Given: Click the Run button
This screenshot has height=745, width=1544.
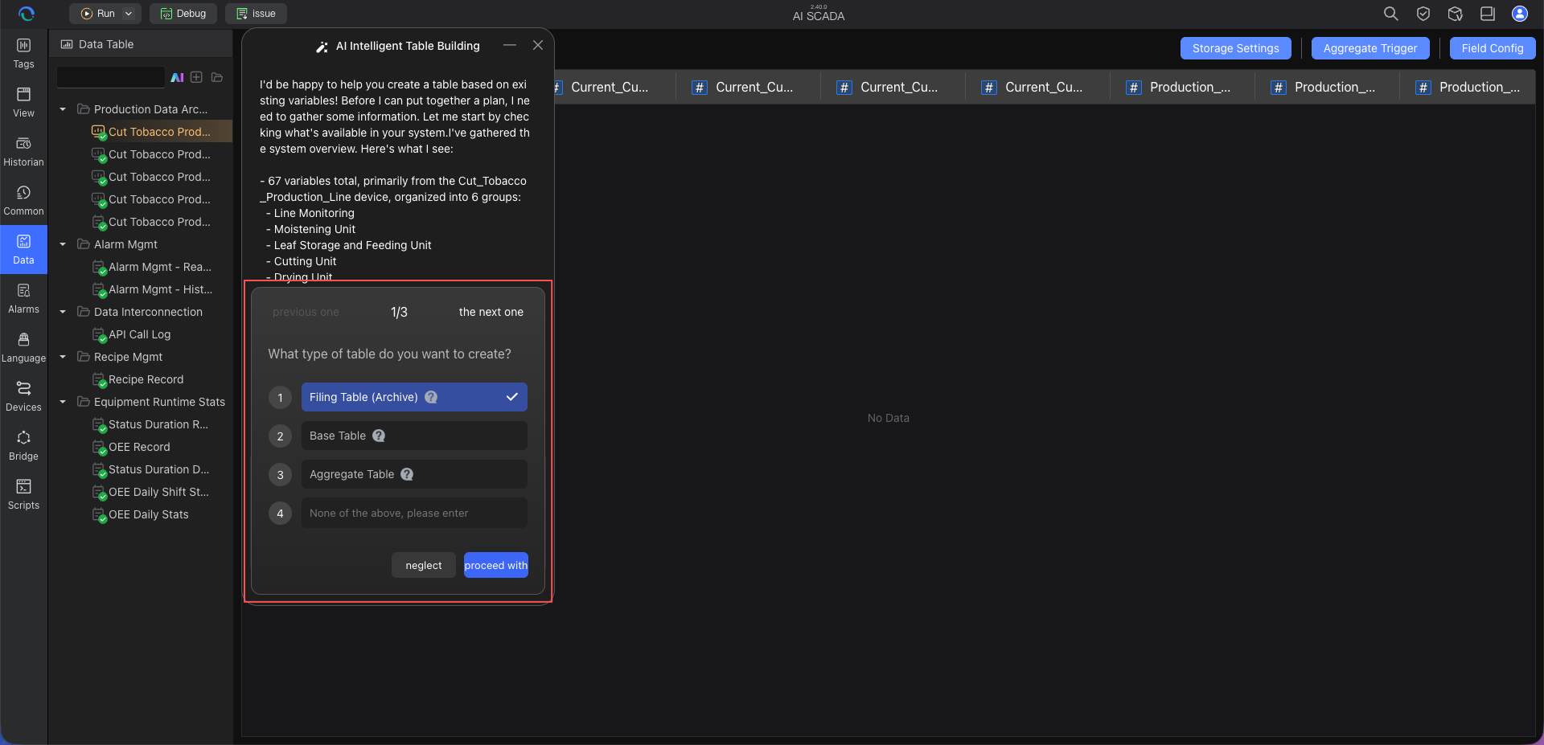Looking at the screenshot, I should (x=97, y=14).
